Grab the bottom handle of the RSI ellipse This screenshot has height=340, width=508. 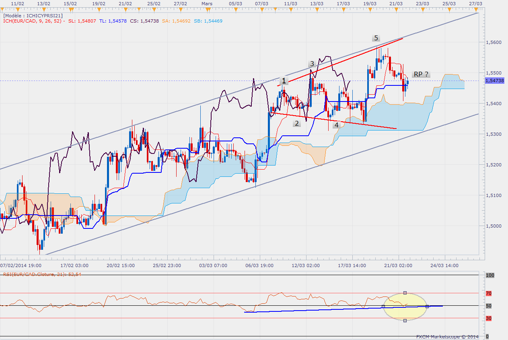point(405,320)
